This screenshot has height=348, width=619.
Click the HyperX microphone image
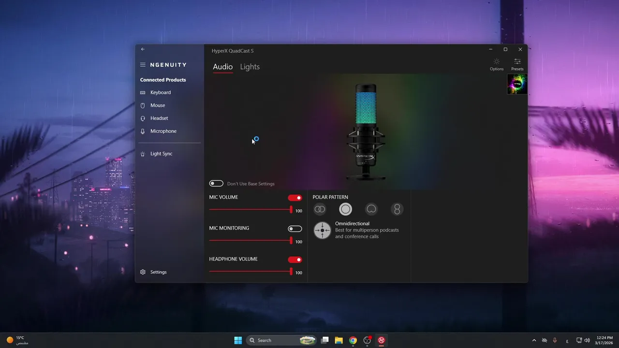point(366,132)
